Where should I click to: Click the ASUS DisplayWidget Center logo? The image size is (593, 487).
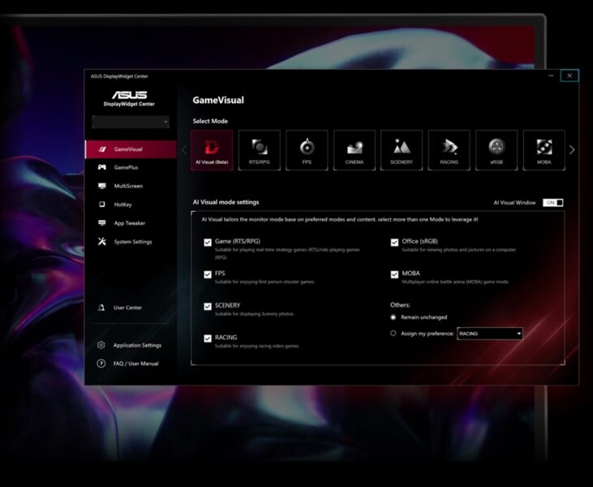[x=129, y=98]
